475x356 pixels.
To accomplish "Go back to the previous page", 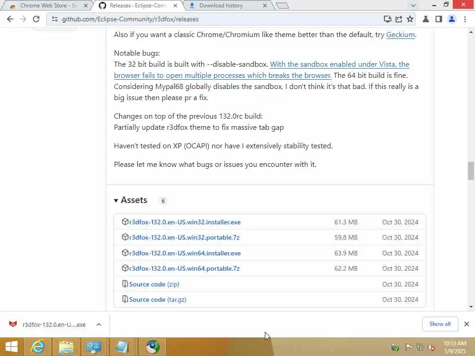I will pos(10,19).
